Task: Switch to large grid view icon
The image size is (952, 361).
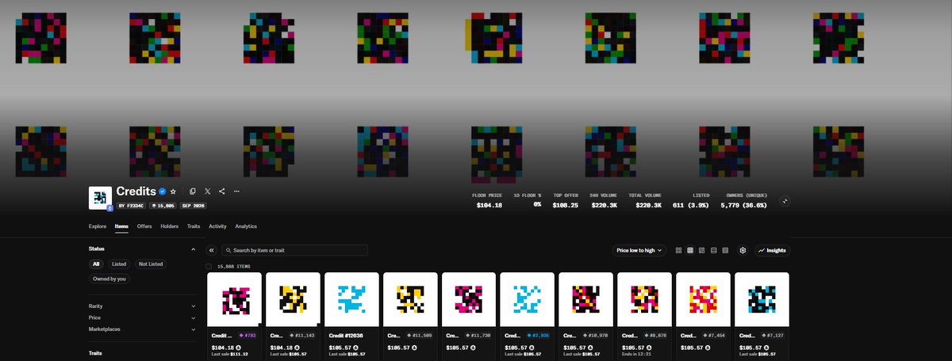Action: (x=678, y=250)
